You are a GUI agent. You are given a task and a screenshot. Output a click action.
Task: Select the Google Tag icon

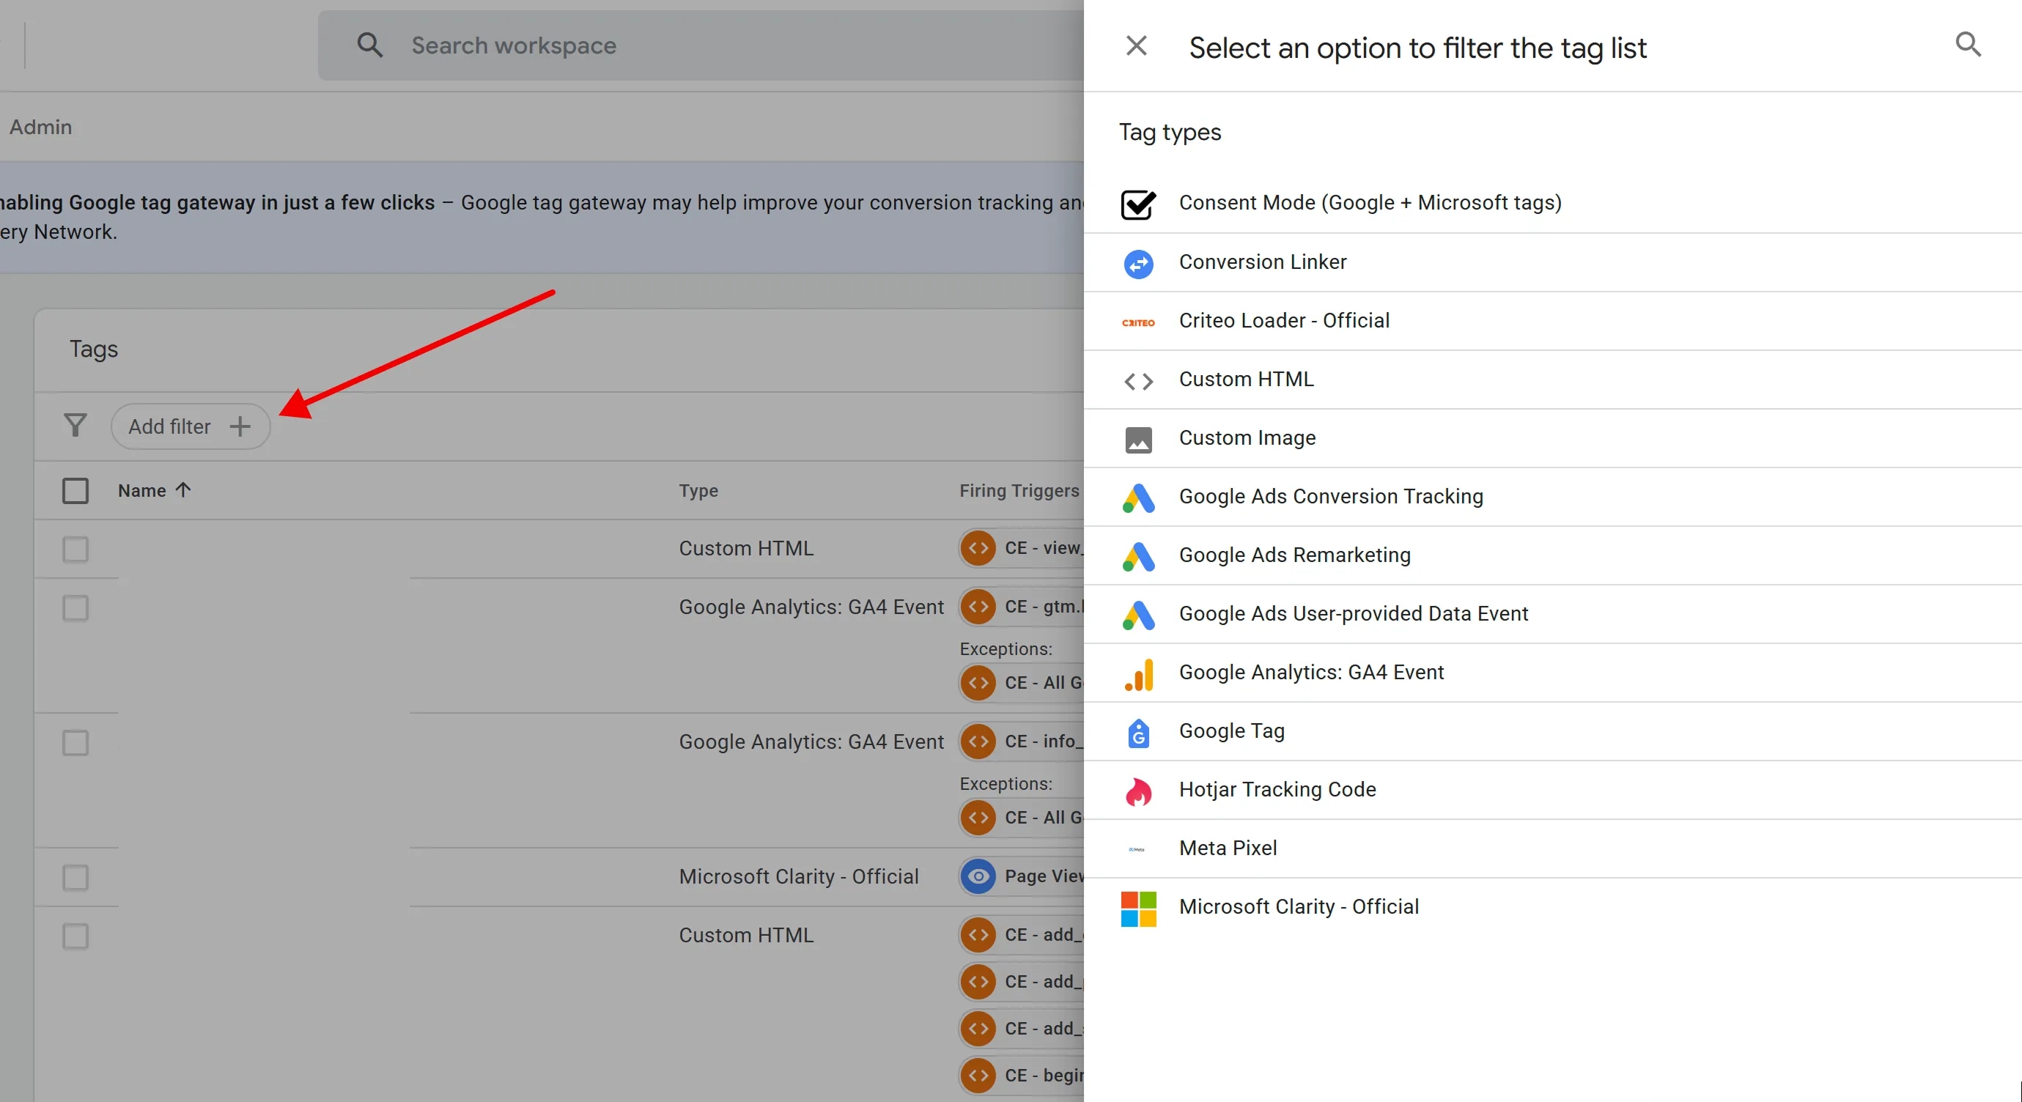pyautogui.click(x=1138, y=733)
